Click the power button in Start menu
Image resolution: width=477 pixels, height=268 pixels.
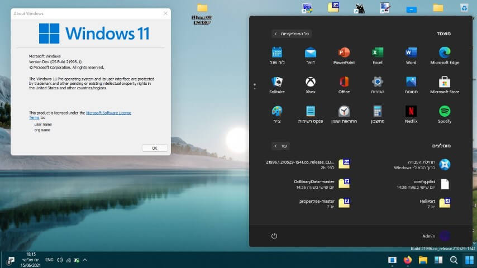(274, 236)
